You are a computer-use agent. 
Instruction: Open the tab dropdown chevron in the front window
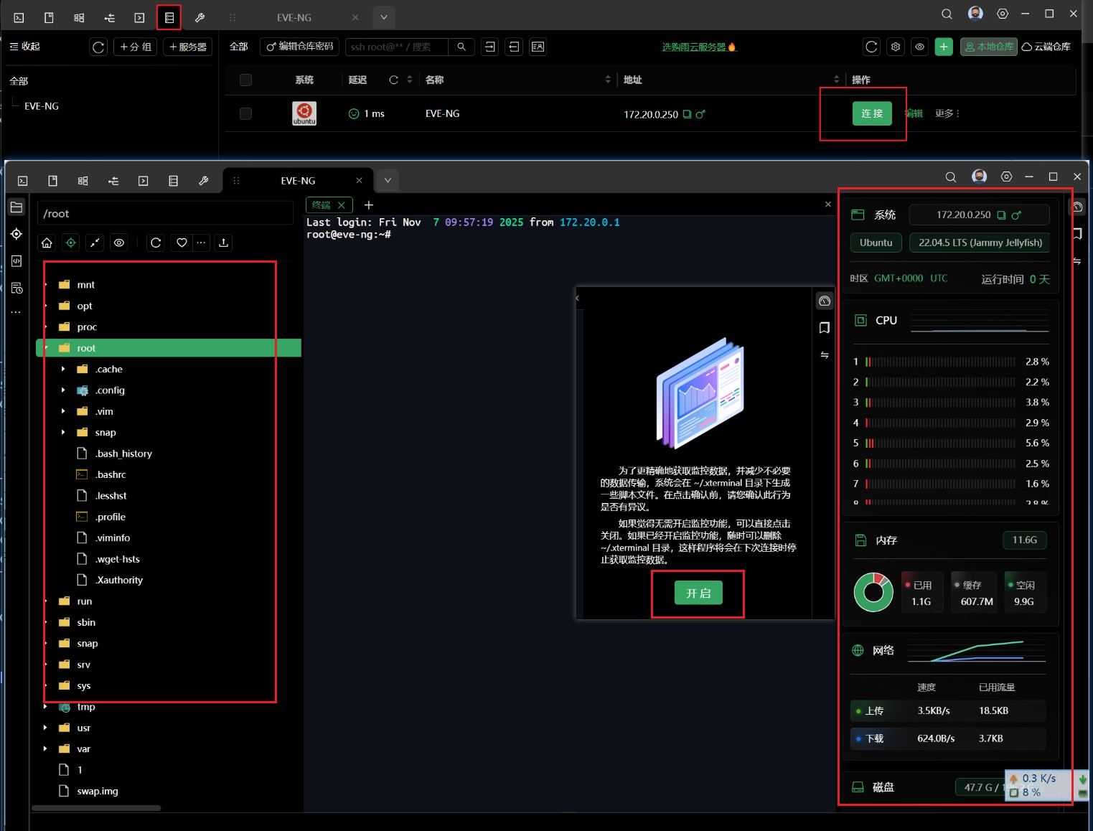[x=388, y=180]
